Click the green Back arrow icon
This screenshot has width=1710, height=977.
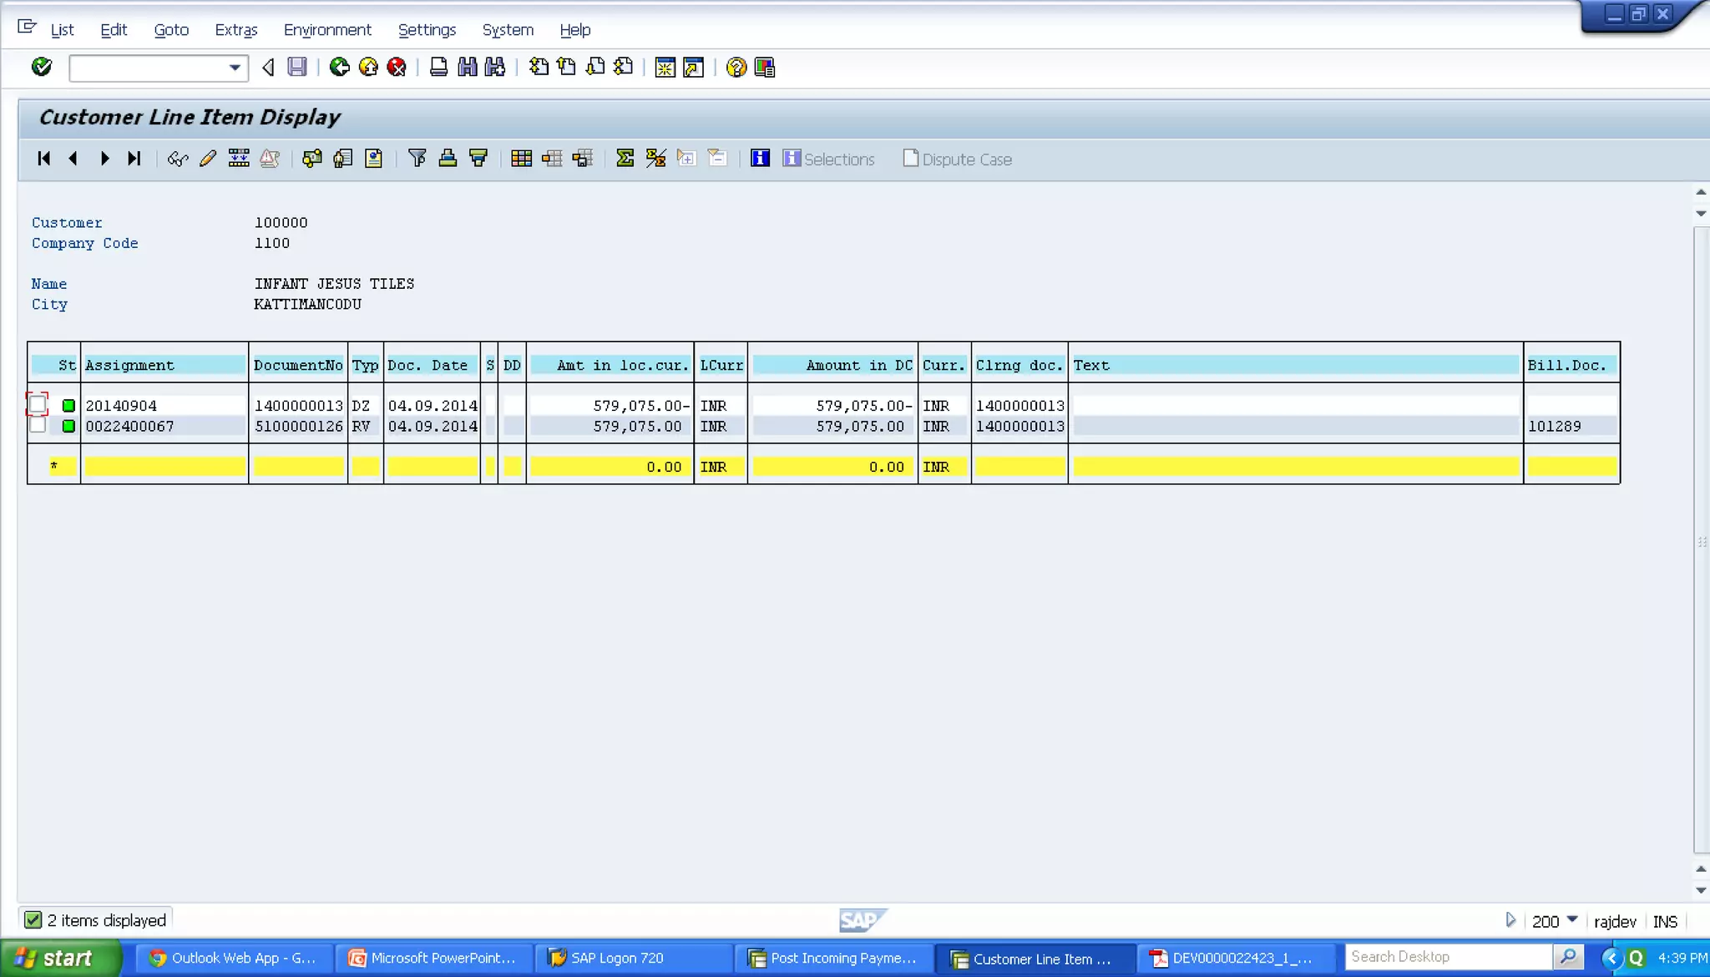pyautogui.click(x=339, y=67)
